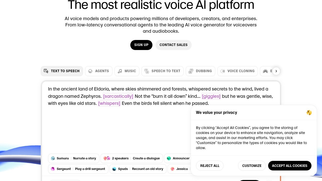Click the [giggles] tag in the text

pos(211,96)
